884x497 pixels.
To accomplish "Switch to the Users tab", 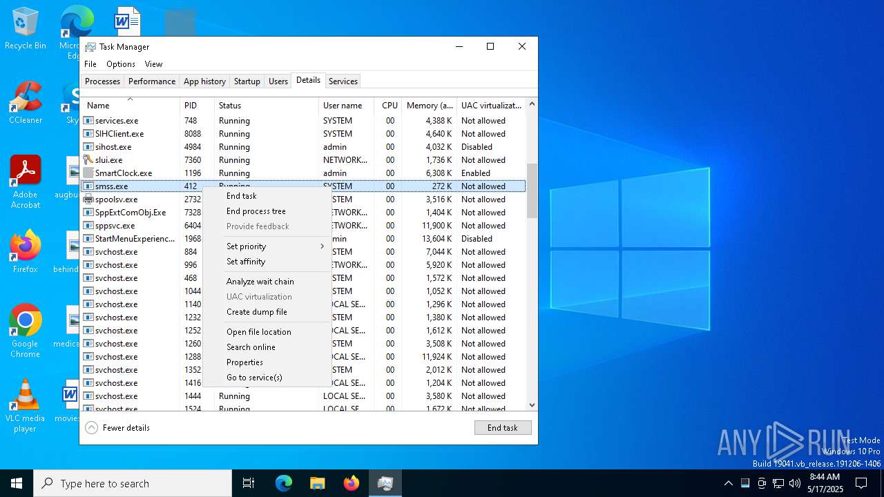I will (278, 81).
